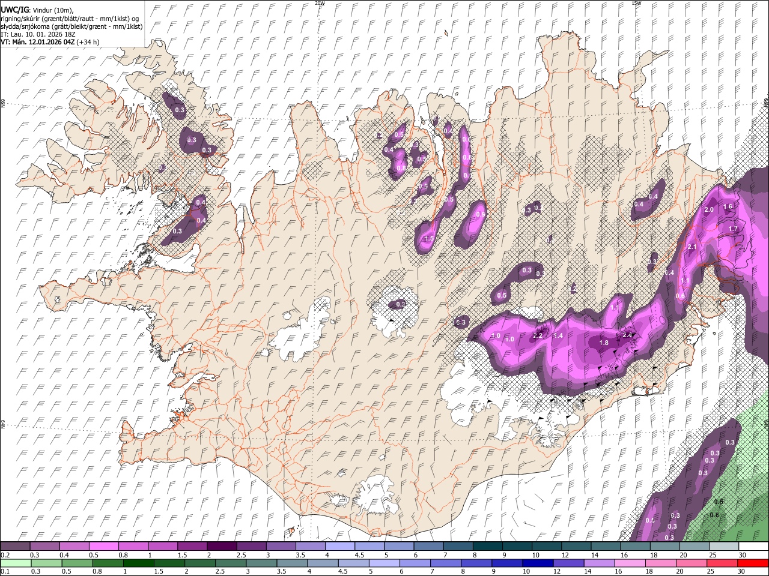Click the 2.0 value in the east coast band

[709, 210]
